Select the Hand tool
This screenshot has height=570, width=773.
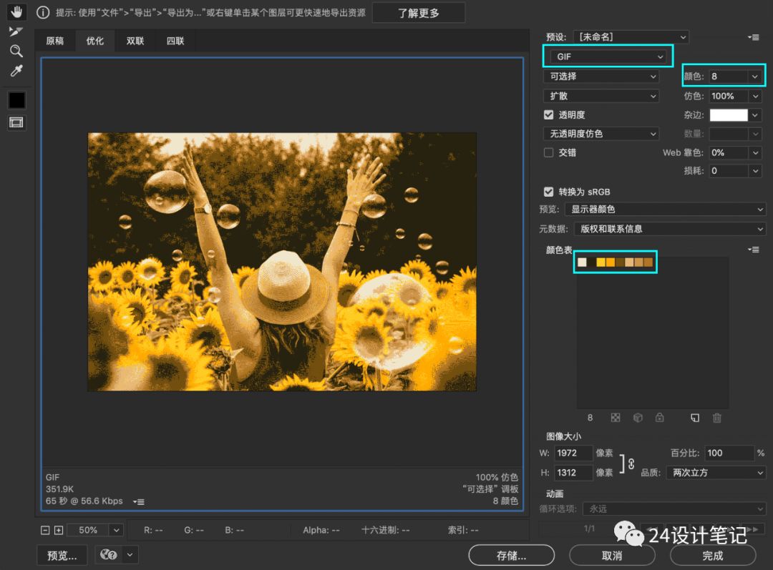click(x=16, y=12)
